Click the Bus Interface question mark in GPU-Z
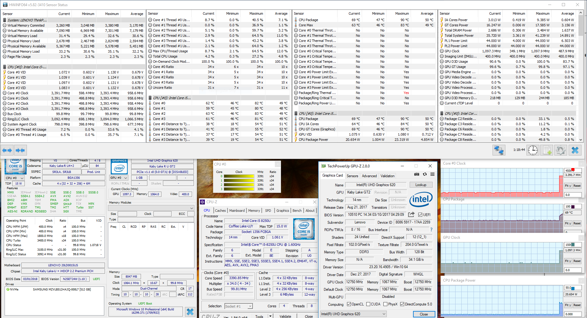 coord(431,230)
